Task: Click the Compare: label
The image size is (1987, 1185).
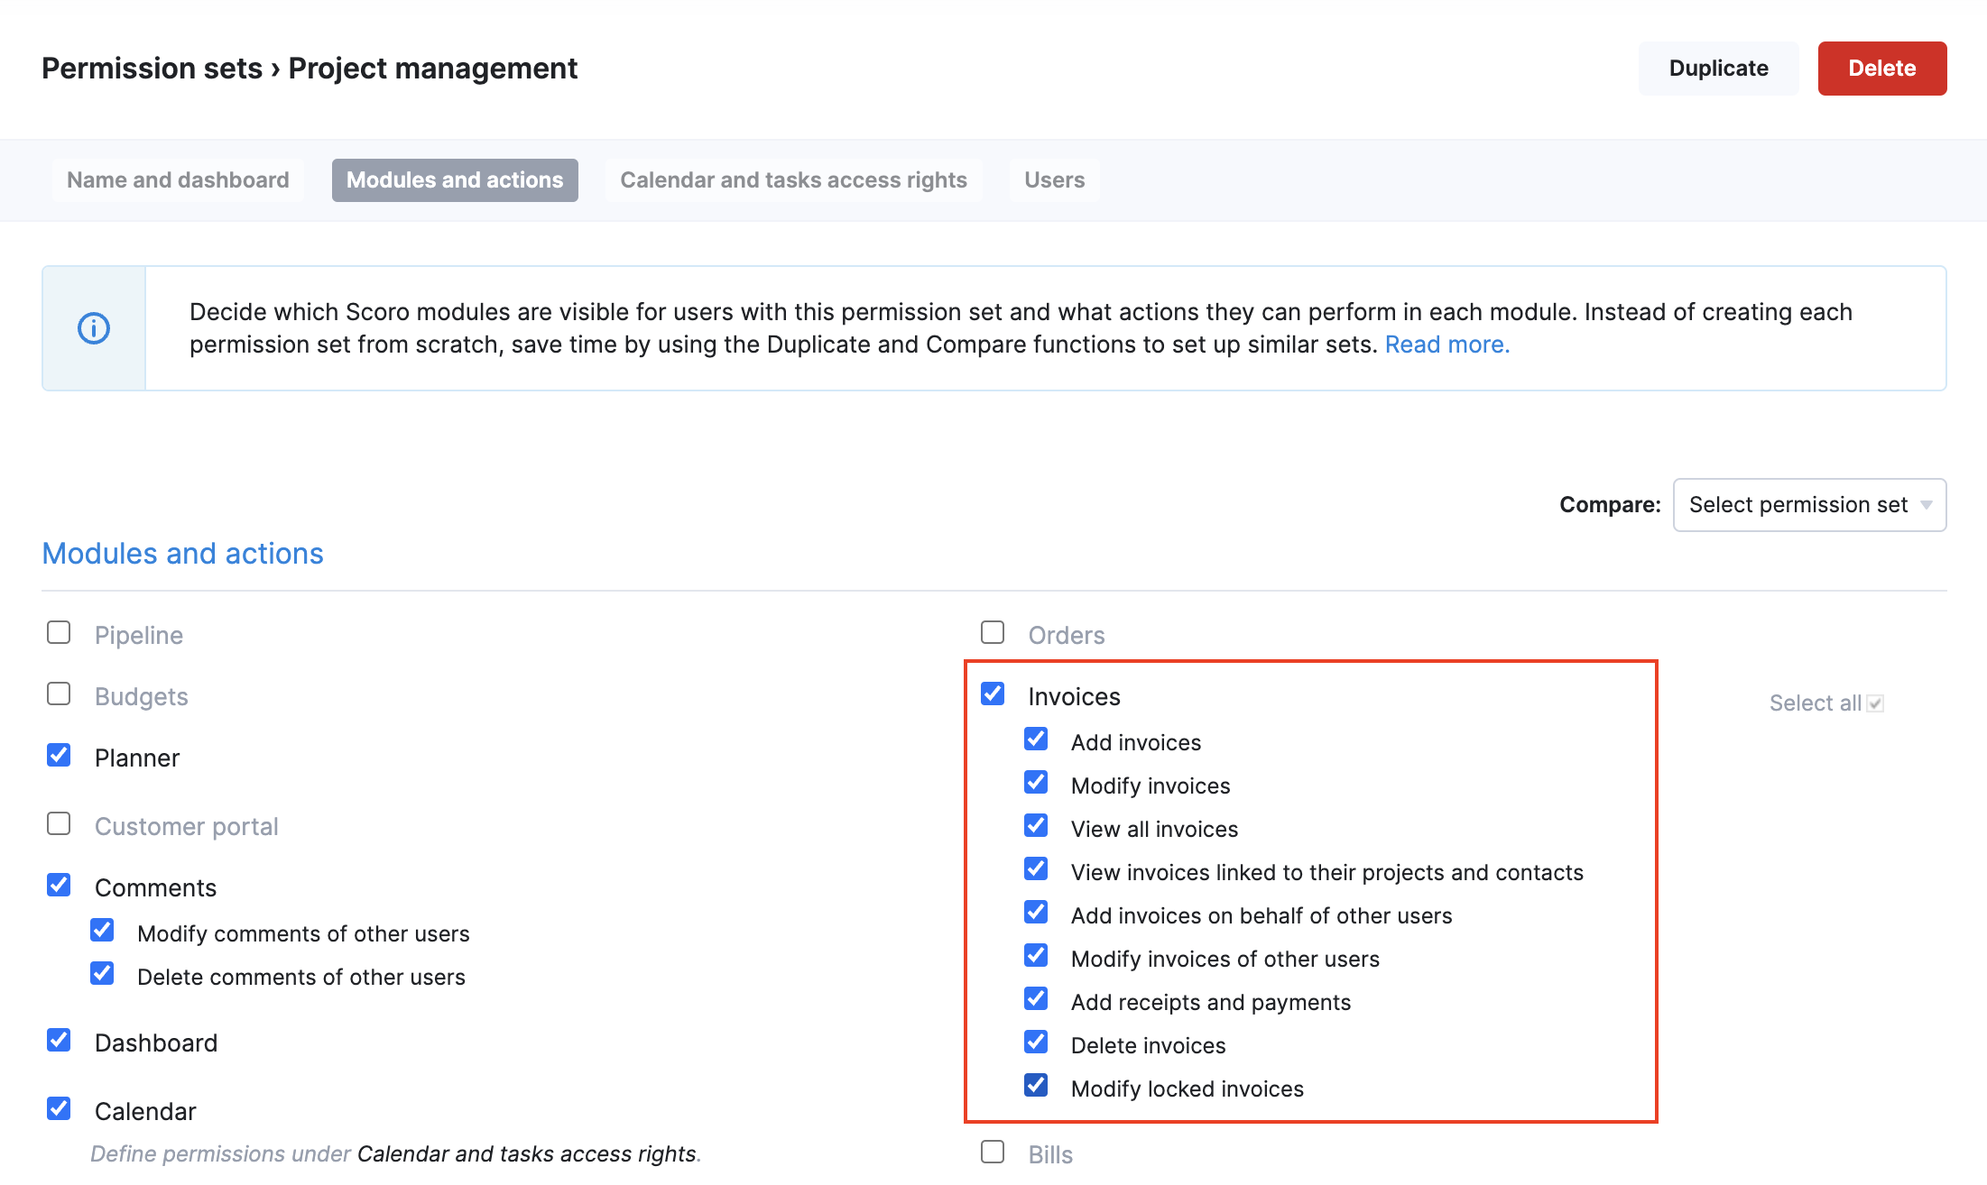Action: point(1610,505)
